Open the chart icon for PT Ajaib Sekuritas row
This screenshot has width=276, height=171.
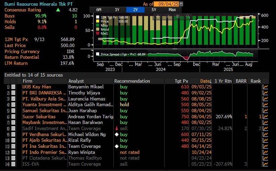265,140
